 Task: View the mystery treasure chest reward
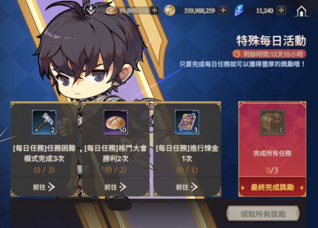pyautogui.click(x=272, y=122)
